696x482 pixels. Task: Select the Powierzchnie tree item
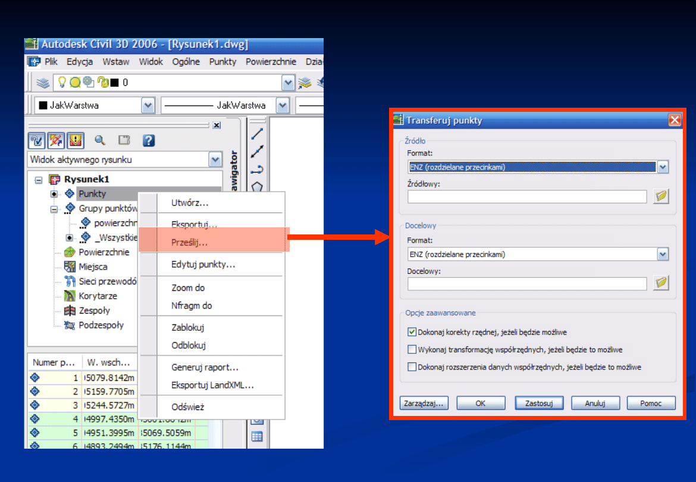point(104,252)
